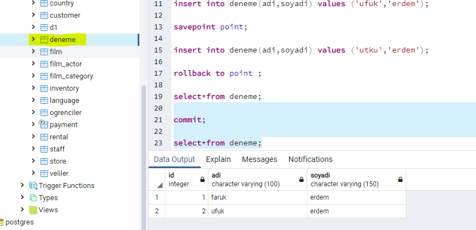
Task: Click the store table icon
Action: point(44,161)
